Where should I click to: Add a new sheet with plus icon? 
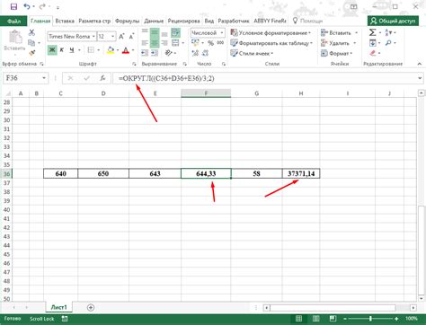coord(91,307)
